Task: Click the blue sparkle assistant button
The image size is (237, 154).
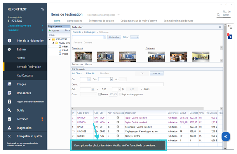Action: pyautogui.click(x=225, y=136)
